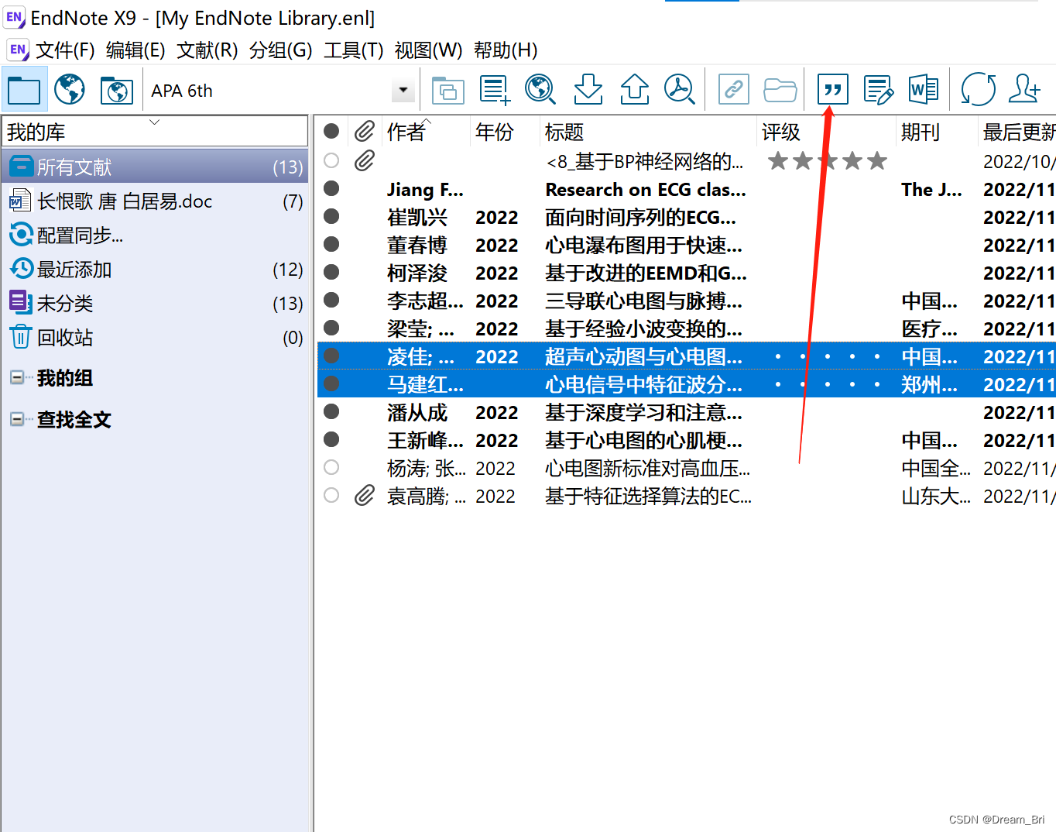Click the Find Full Text PDF icon
Viewport: 1056px width, 832px height.
(680, 90)
